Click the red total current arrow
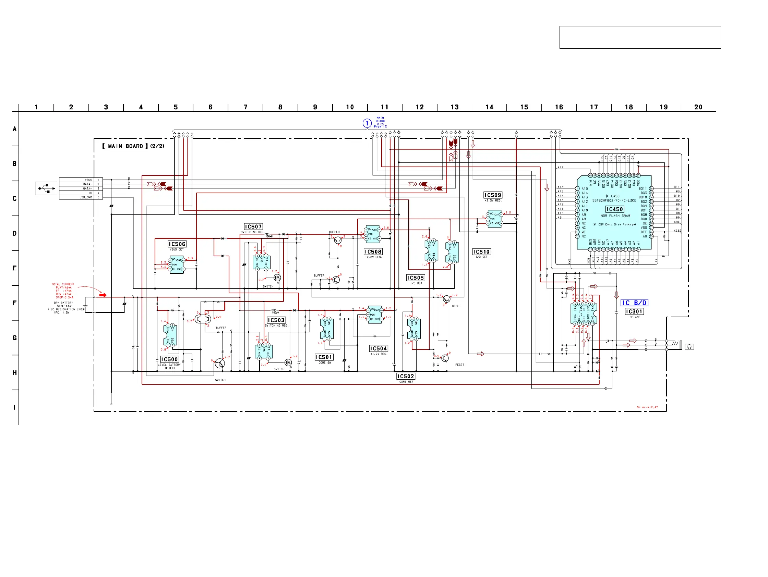Screen dimensions: 768x577 click(x=103, y=295)
